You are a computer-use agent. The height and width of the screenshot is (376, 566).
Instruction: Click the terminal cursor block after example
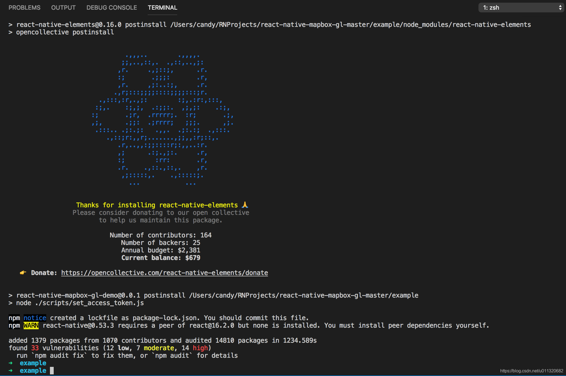[x=52, y=371]
